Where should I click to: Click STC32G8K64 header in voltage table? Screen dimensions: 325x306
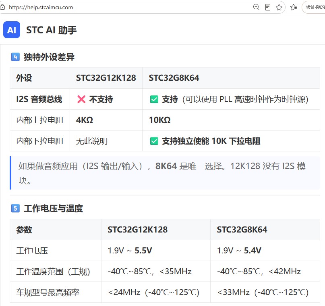pyautogui.click(x=242, y=230)
